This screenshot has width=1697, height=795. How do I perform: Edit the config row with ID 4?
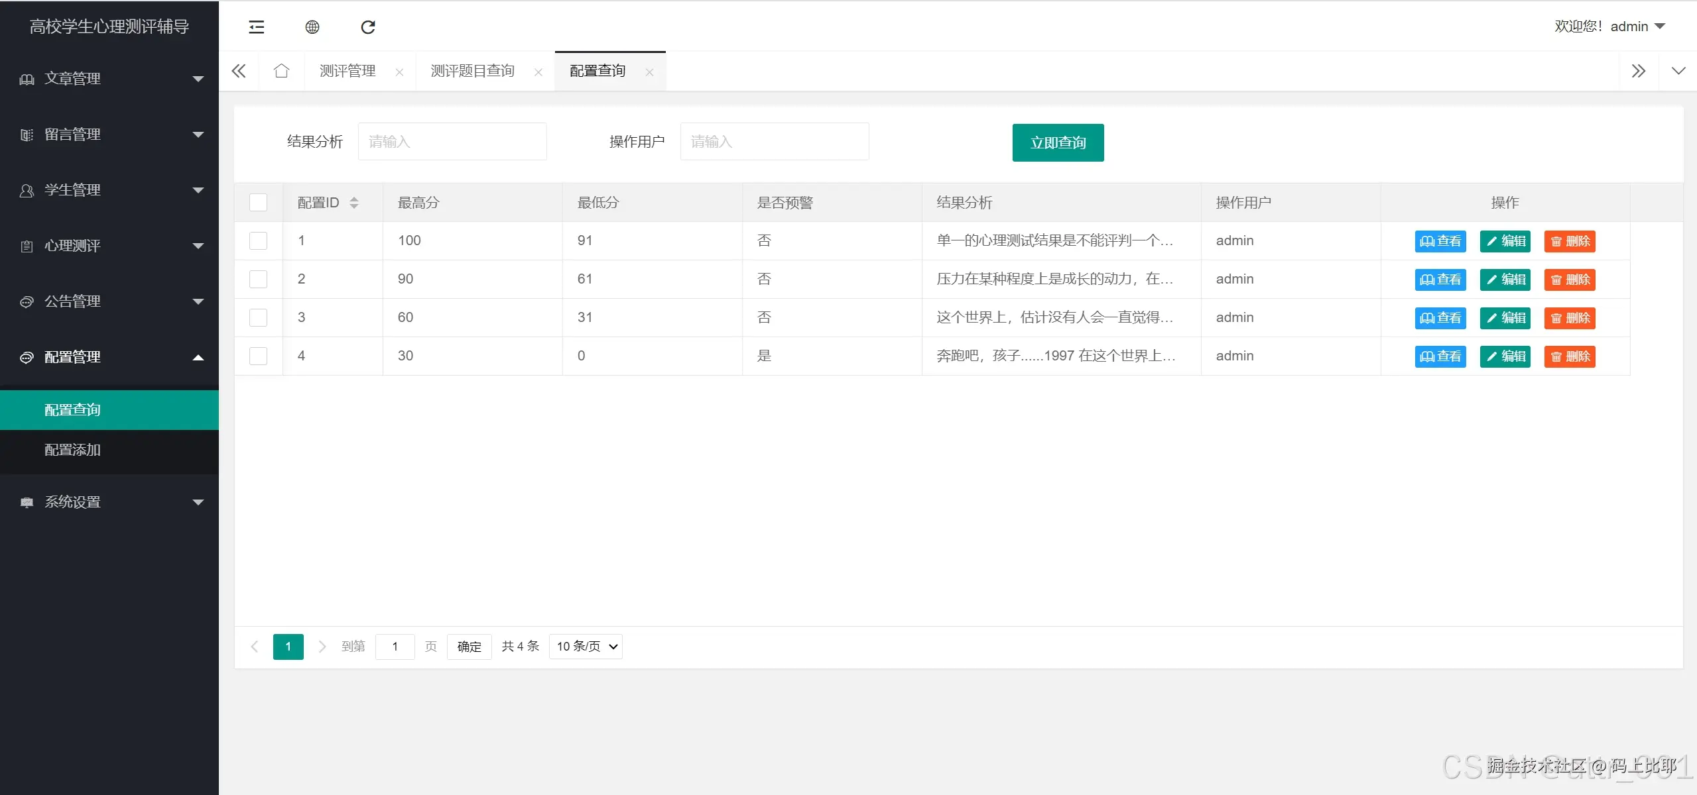tap(1505, 356)
